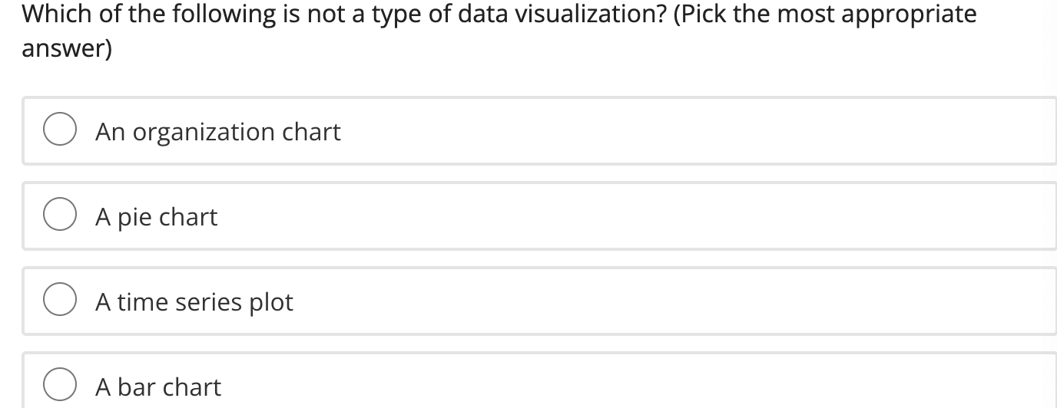The width and height of the screenshot is (1057, 408).
Task: Click the 'A bar chart' answer label
Action: tap(157, 387)
